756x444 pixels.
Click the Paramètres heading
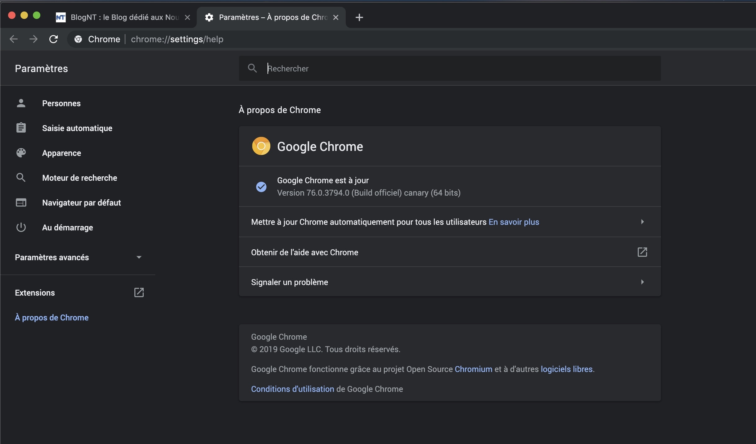pyautogui.click(x=41, y=69)
